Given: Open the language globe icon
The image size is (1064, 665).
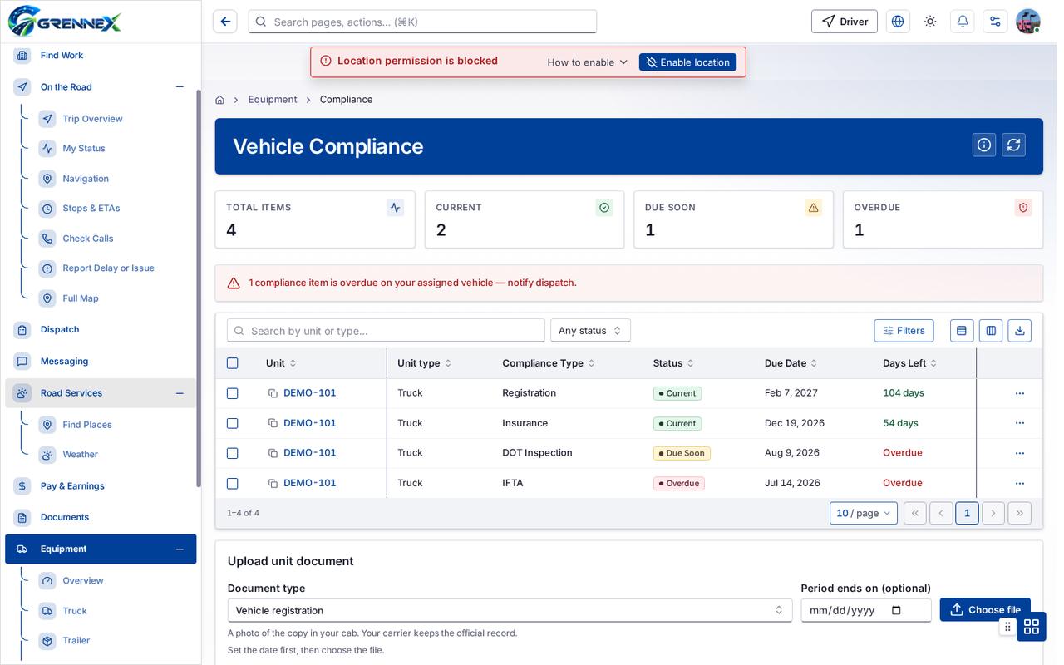Looking at the screenshot, I should coord(898,22).
